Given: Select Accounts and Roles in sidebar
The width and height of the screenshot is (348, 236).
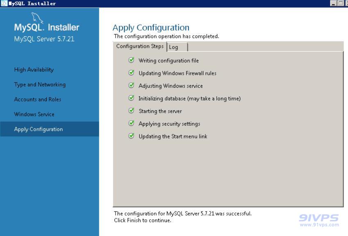Looking at the screenshot, I should (38, 100).
